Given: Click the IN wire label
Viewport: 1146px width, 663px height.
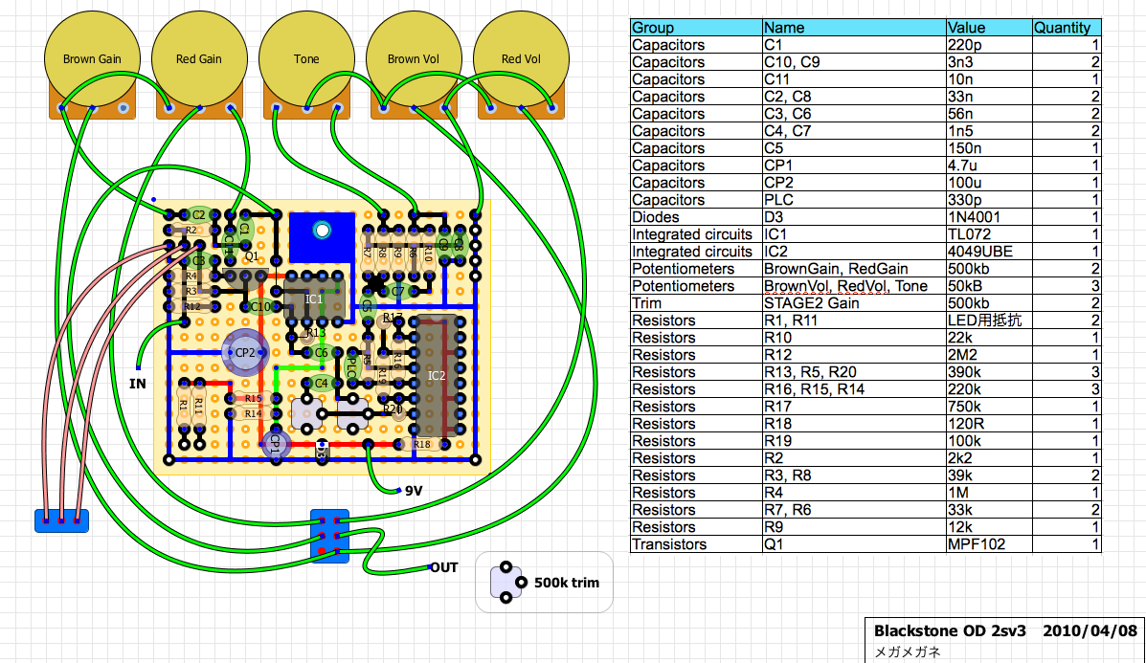Looking at the screenshot, I should tap(138, 384).
